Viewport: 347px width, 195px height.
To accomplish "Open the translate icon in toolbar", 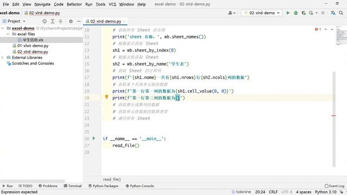I will [333, 13].
